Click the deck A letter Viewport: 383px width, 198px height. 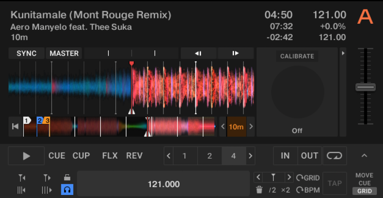365,17
